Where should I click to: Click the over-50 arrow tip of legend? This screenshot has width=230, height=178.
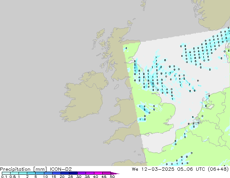(115, 173)
